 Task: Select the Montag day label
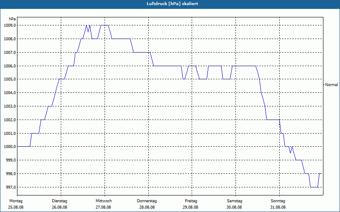point(16,201)
